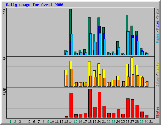Click day 15 on the x-axis
This screenshot has width=161, height=125.
pyautogui.click(x=75, y=122)
